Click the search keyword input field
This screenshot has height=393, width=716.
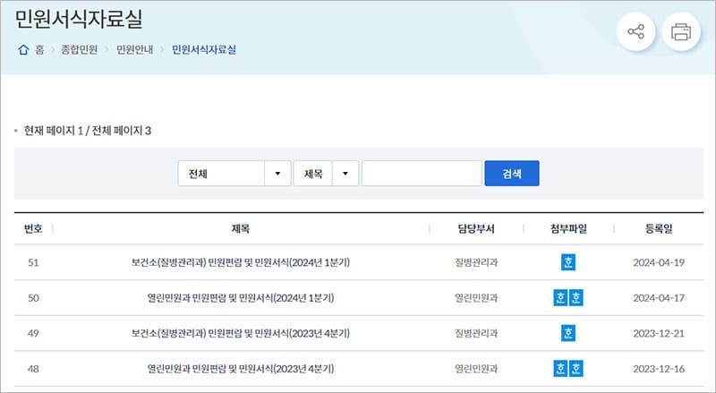click(x=422, y=174)
